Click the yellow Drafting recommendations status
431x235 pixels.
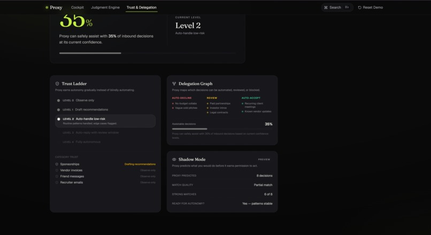click(140, 164)
